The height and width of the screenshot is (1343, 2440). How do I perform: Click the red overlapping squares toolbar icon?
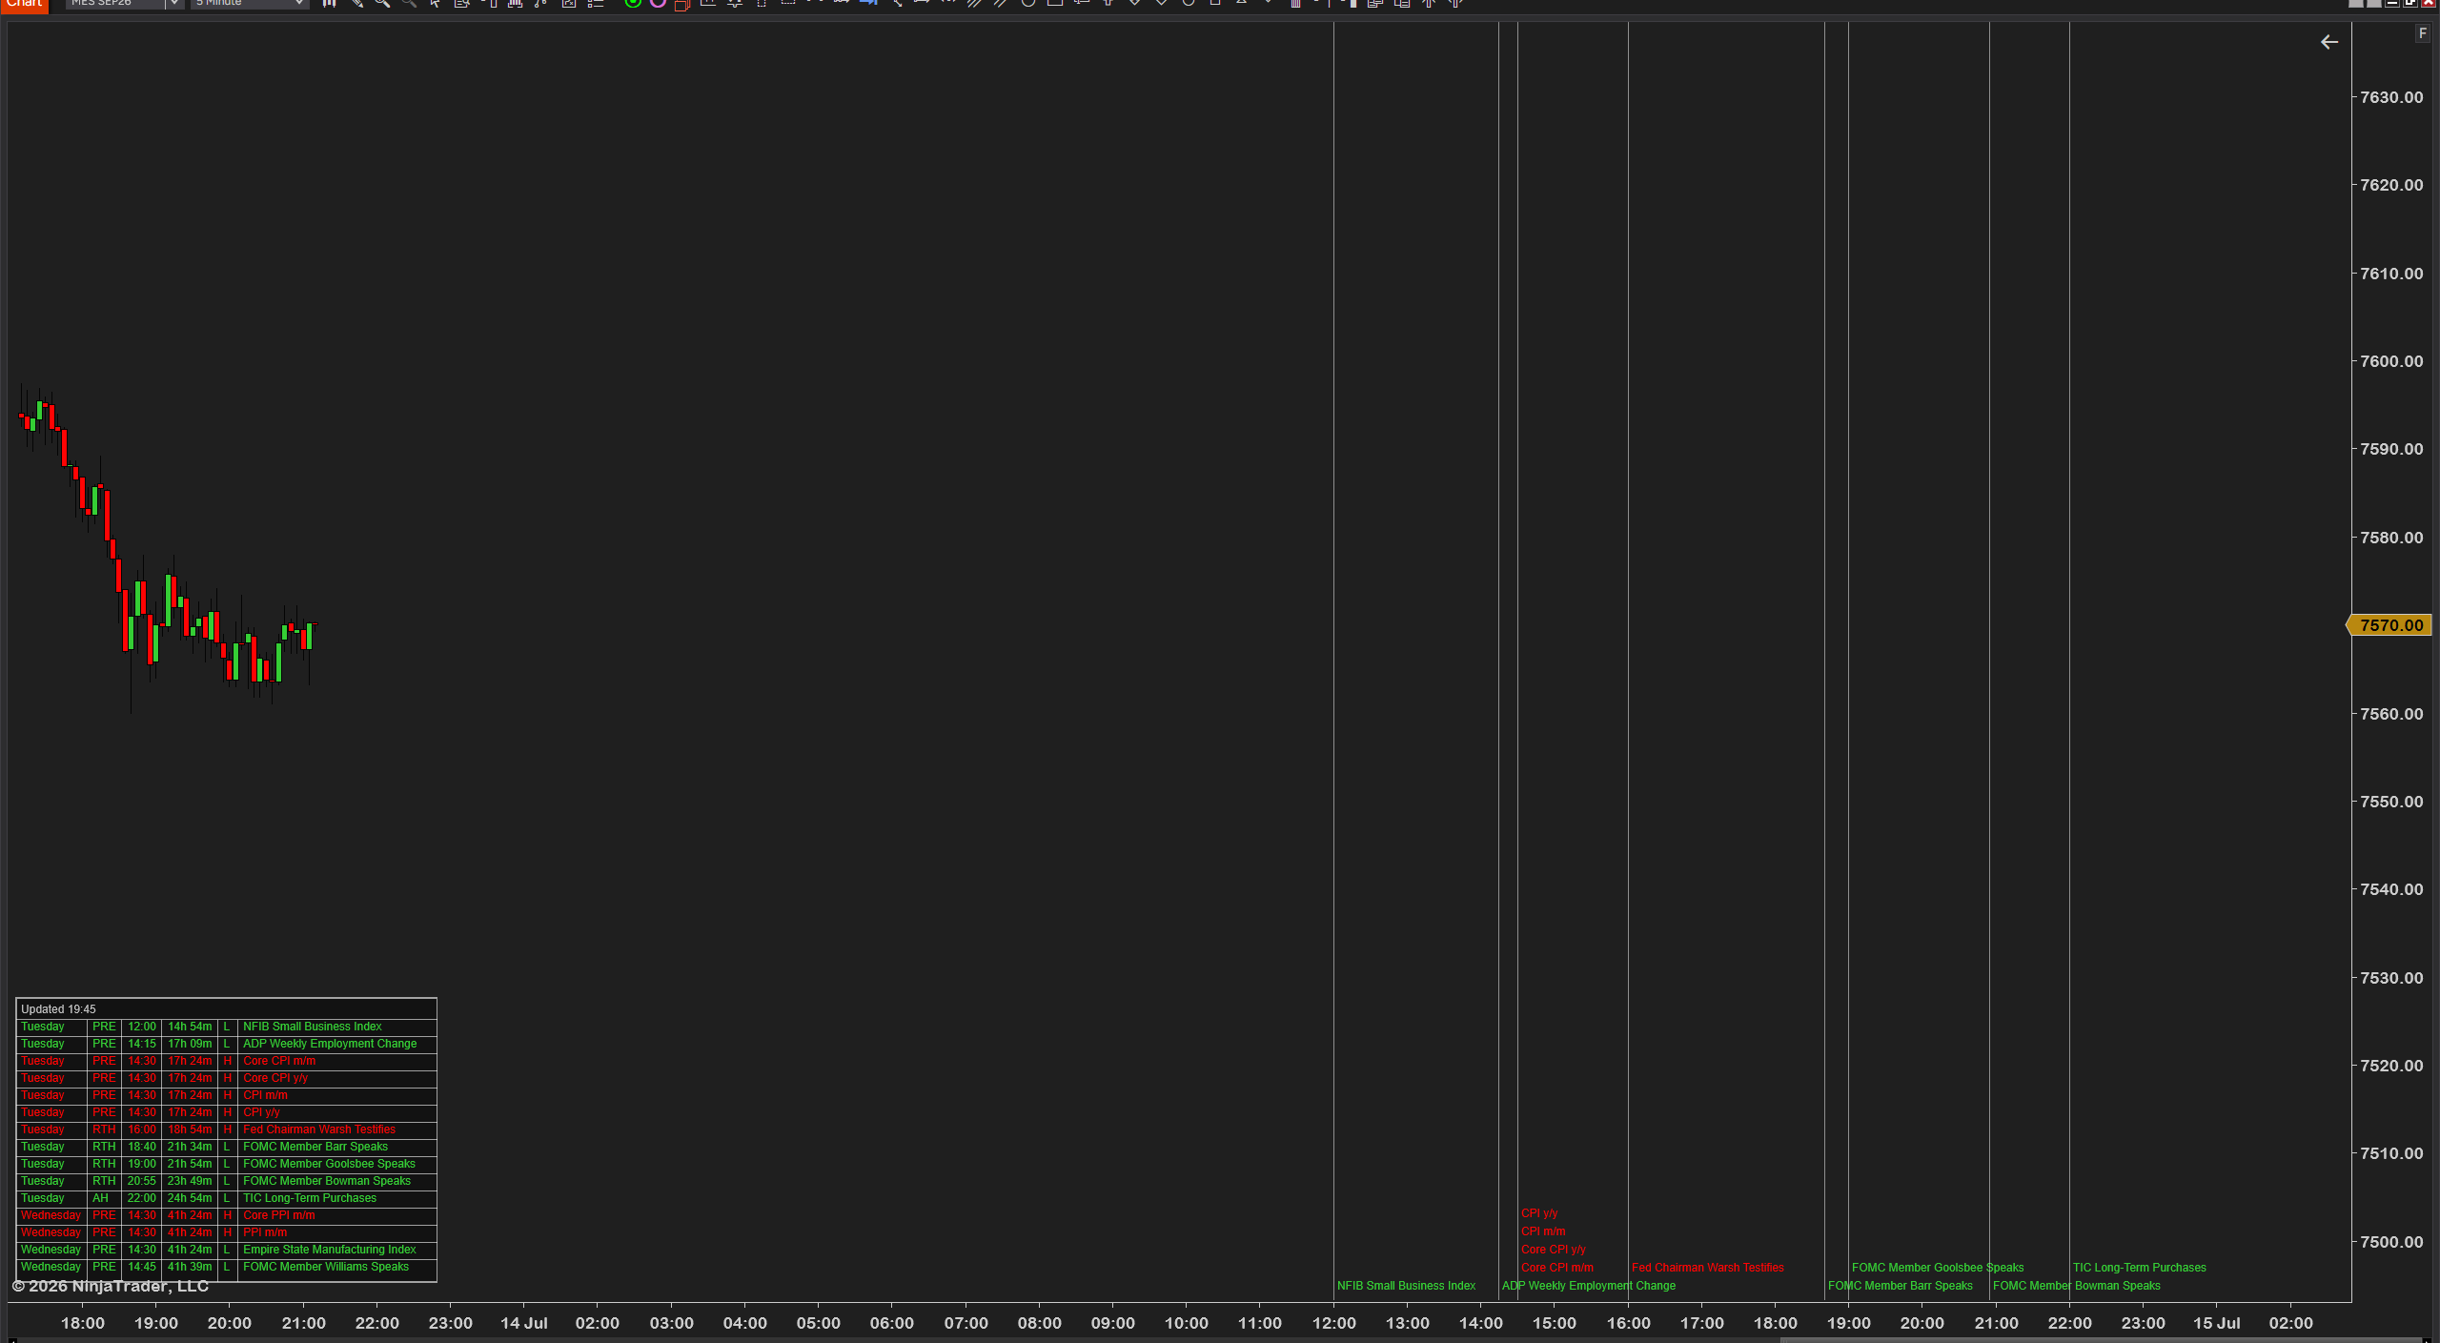[x=681, y=4]
